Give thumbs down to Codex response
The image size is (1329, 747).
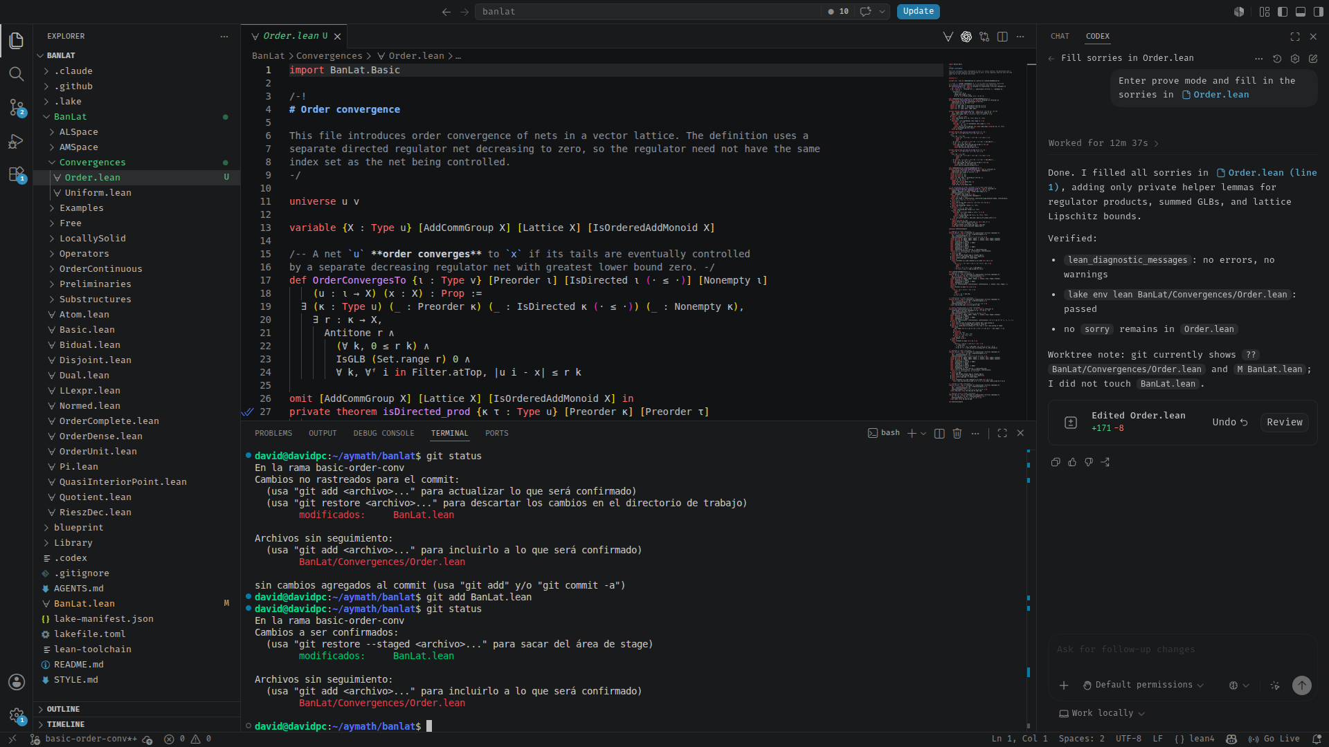point(1089,462)
